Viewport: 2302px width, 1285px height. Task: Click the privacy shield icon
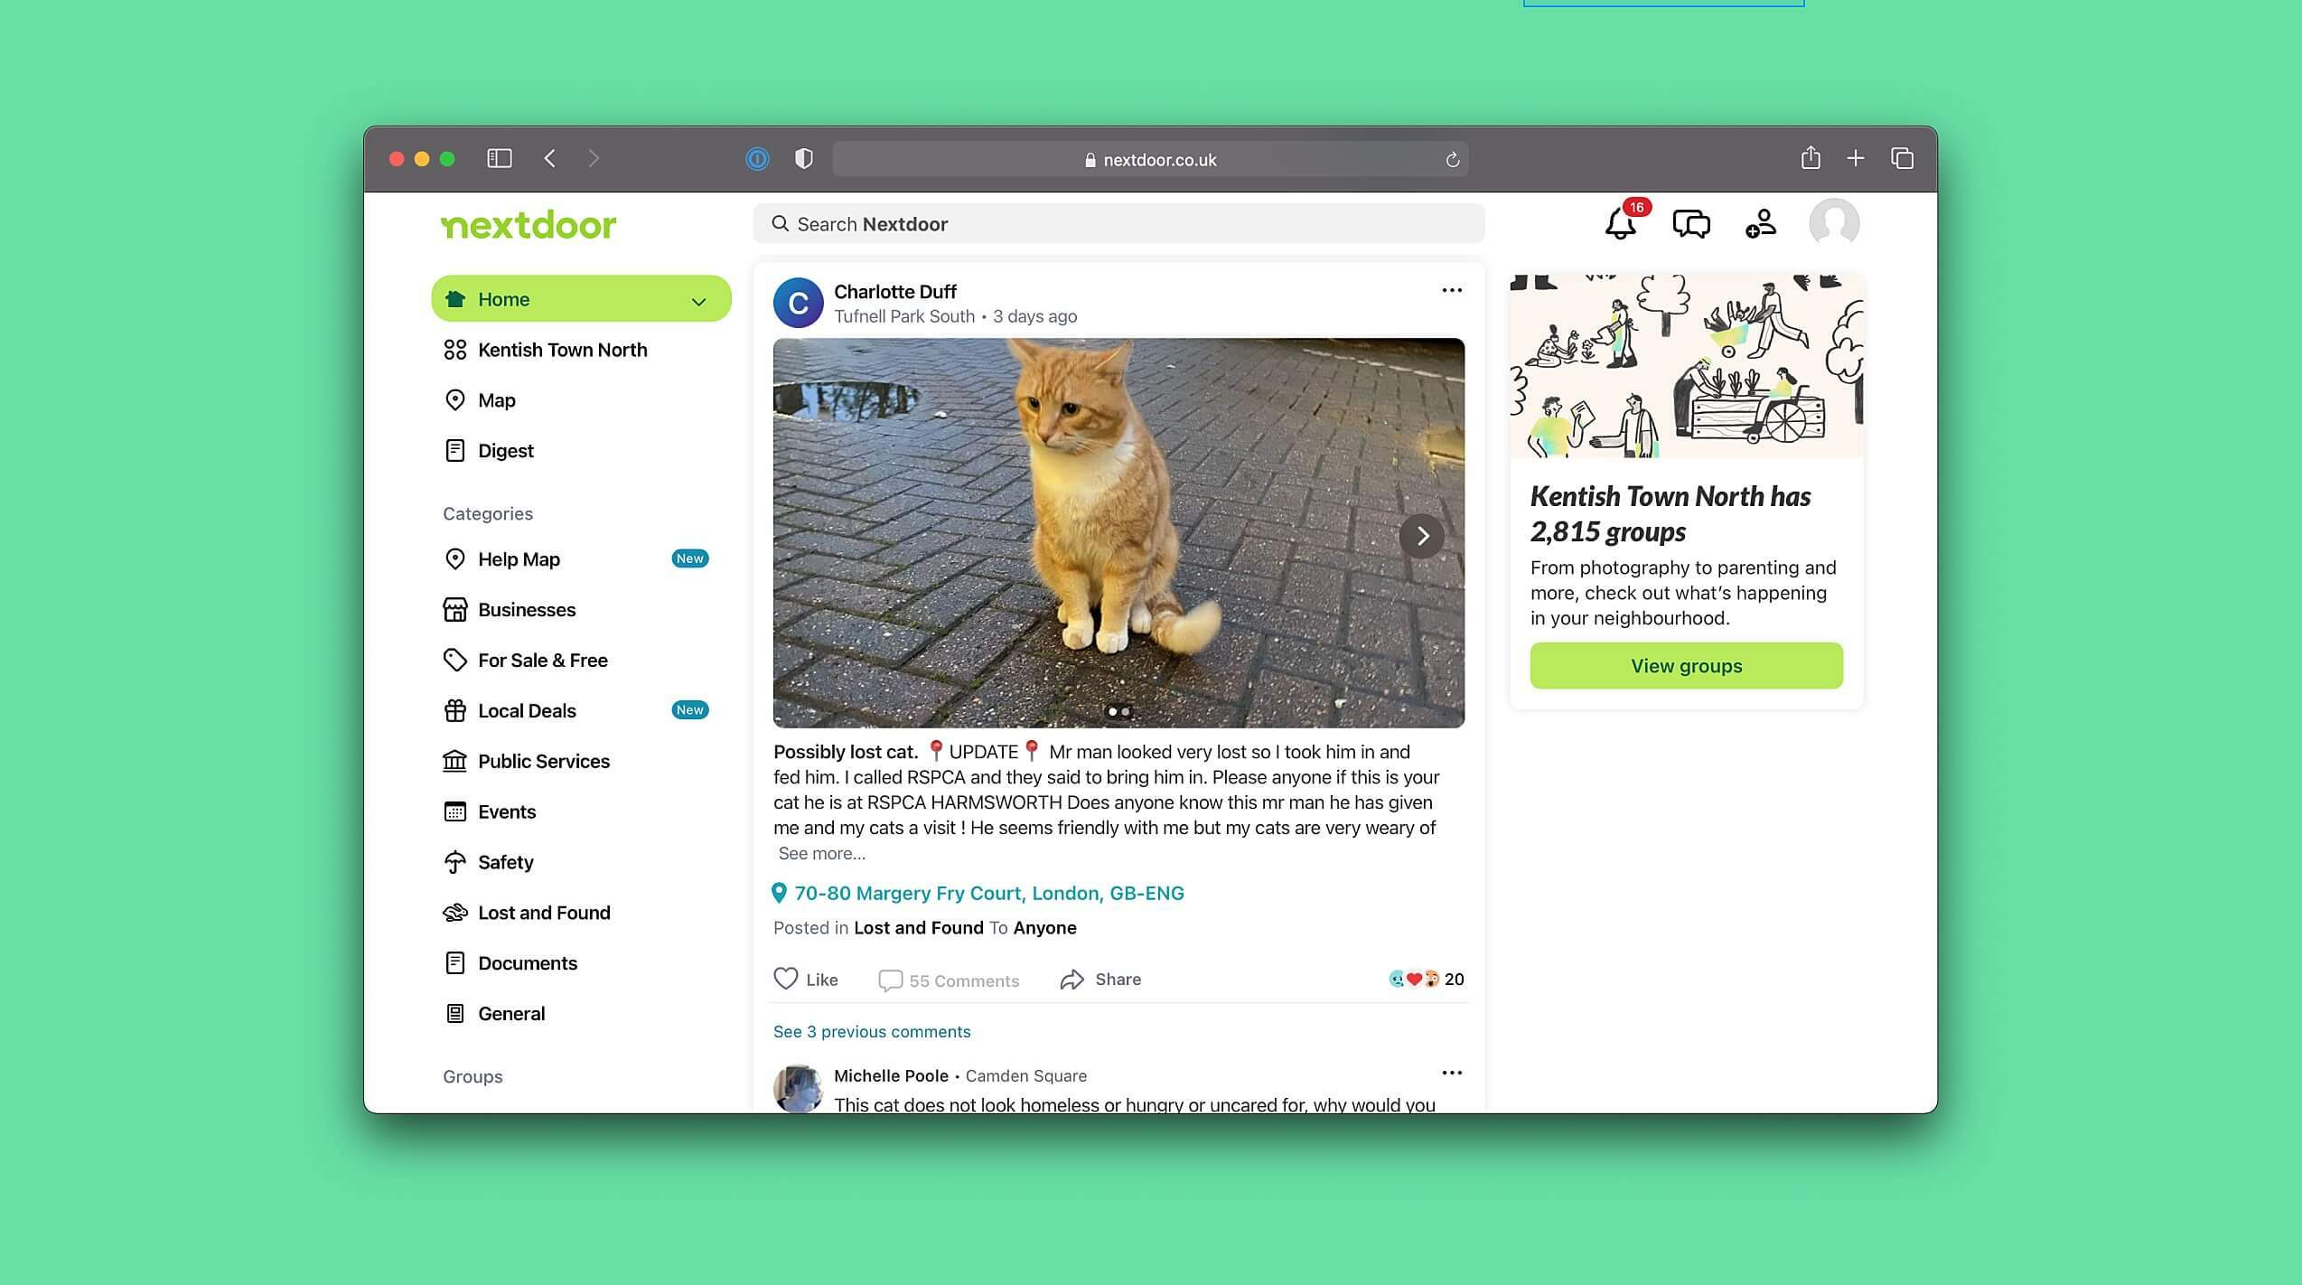(x=803, y=159)
